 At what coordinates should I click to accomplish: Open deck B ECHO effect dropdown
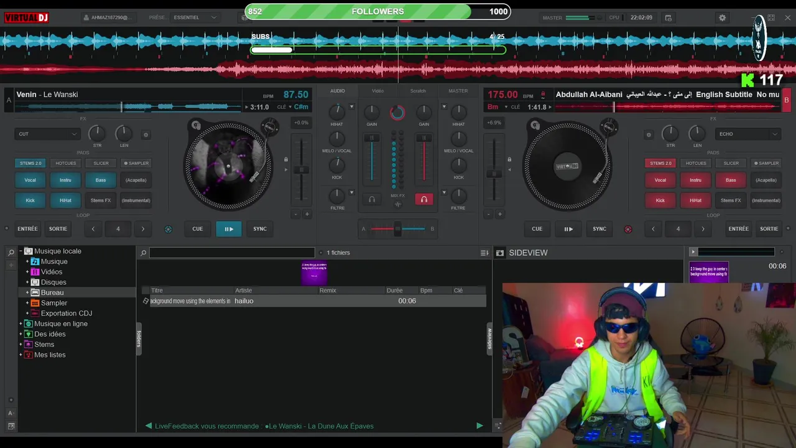(748, 134)
